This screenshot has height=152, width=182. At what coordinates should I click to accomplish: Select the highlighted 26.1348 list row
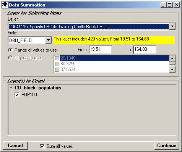[x=114, y=58]
